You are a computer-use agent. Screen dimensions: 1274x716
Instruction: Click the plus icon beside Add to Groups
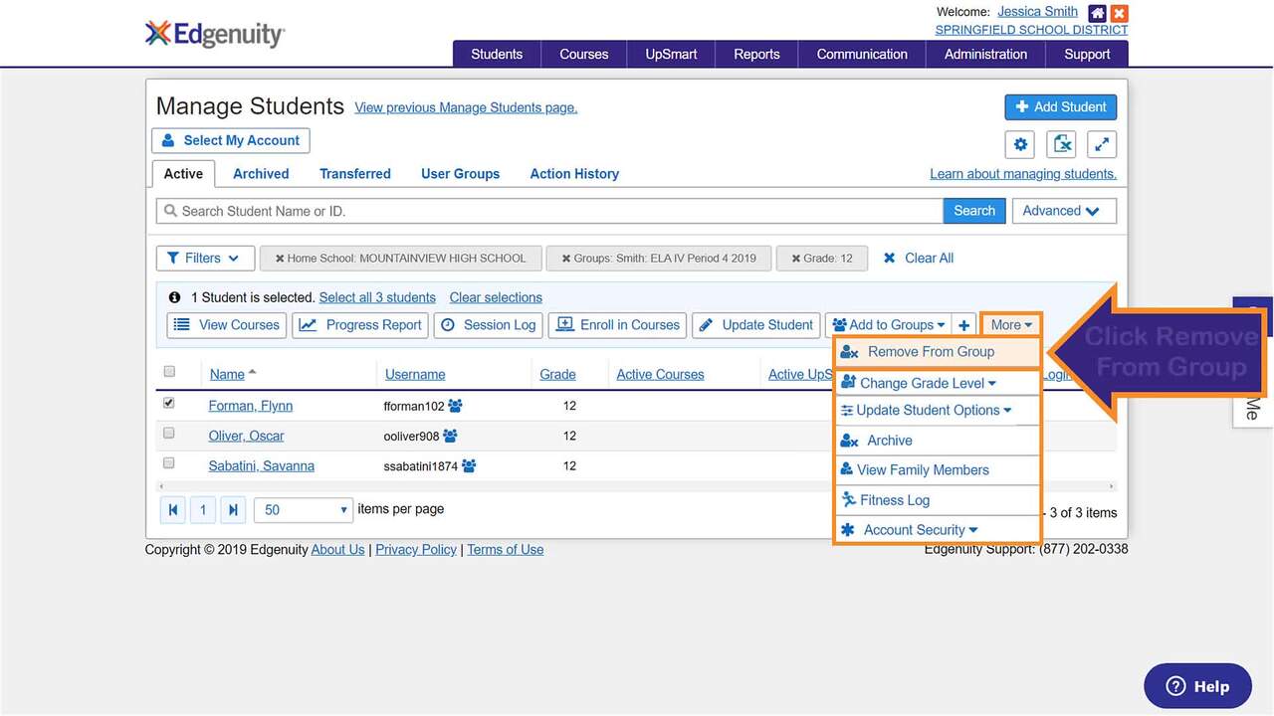963,325
